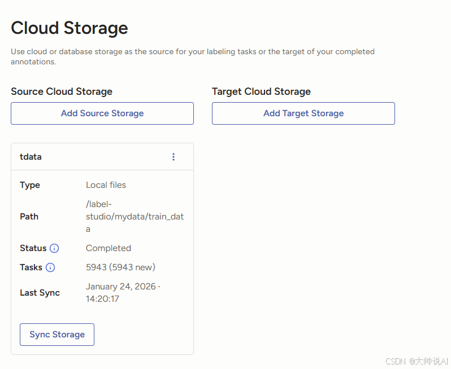
Task: Click the Cloud Storage page heading
Action: click(x=70, y=28)
